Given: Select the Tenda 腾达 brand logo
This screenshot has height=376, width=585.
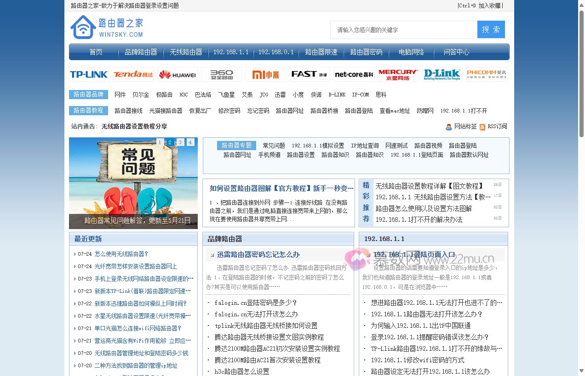Looking at the screenshot, I should [x=132, y=73].
